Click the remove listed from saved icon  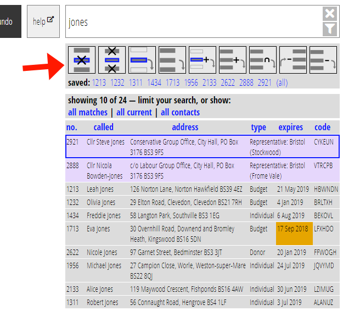click(x=323, y=60)
